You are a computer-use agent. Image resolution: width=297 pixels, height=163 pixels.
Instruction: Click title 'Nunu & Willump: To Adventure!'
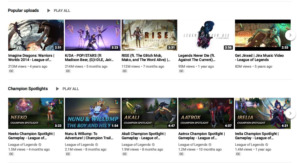click(89, 136)
